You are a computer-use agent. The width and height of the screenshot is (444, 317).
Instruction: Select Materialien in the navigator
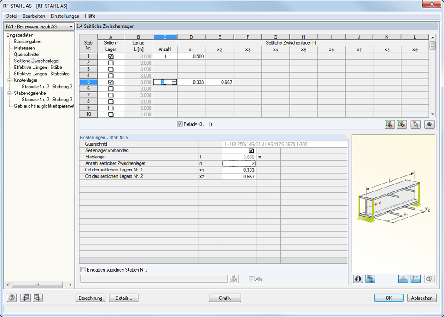(x=25, y=48)
